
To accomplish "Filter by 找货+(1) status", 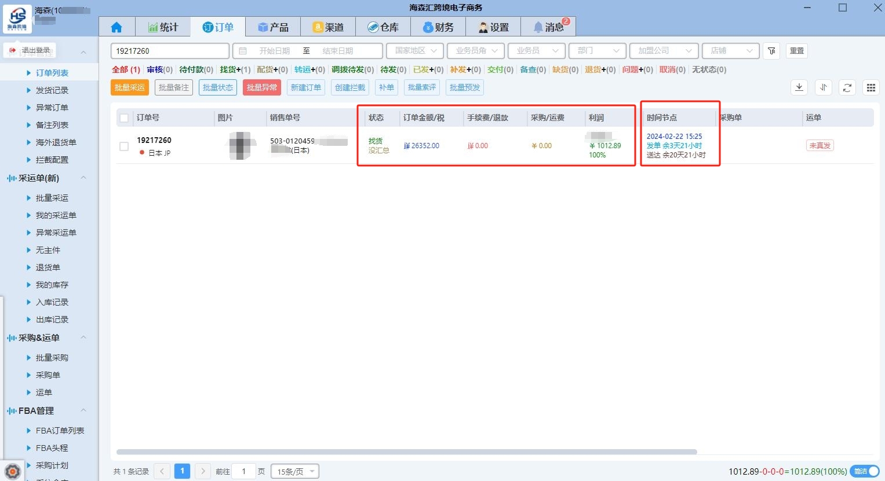I will (x=235, y=69).
